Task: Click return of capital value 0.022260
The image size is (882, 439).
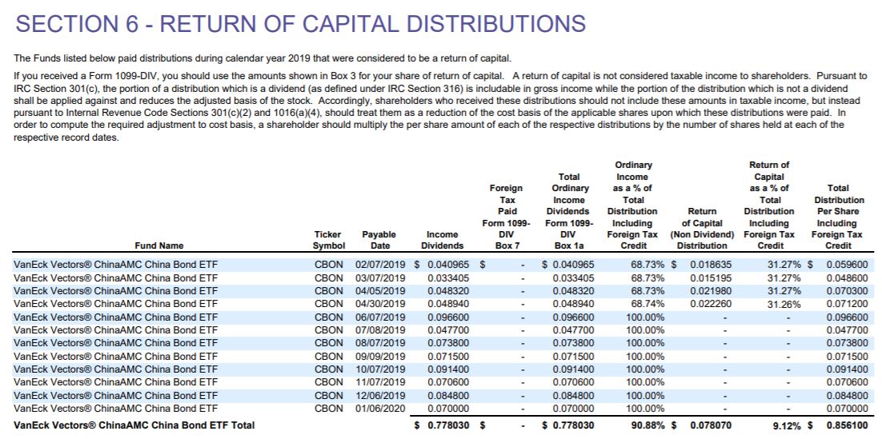Action: (x=711, y=304)
